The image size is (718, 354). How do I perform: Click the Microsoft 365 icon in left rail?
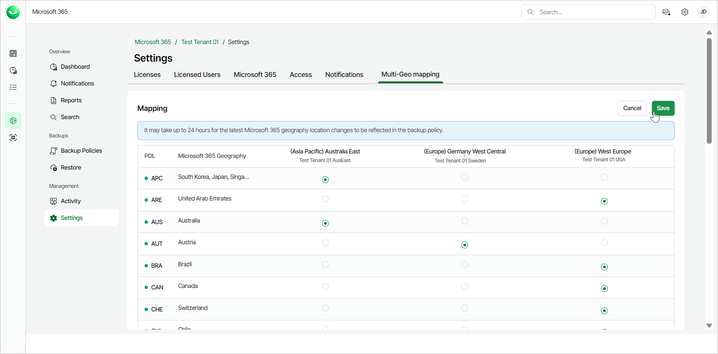(x=13, y=121)
